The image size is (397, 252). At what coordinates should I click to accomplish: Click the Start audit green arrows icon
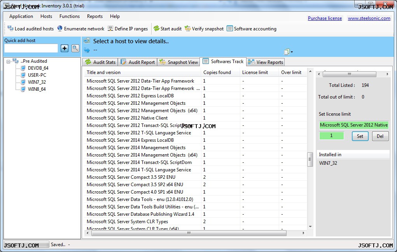tap(156, 28)
